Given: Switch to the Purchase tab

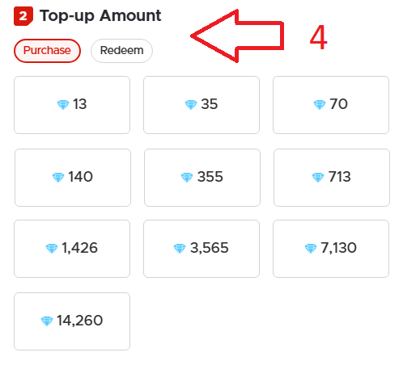Looking at the screenshot, I should pyautogui.click(x=47, y=51).
